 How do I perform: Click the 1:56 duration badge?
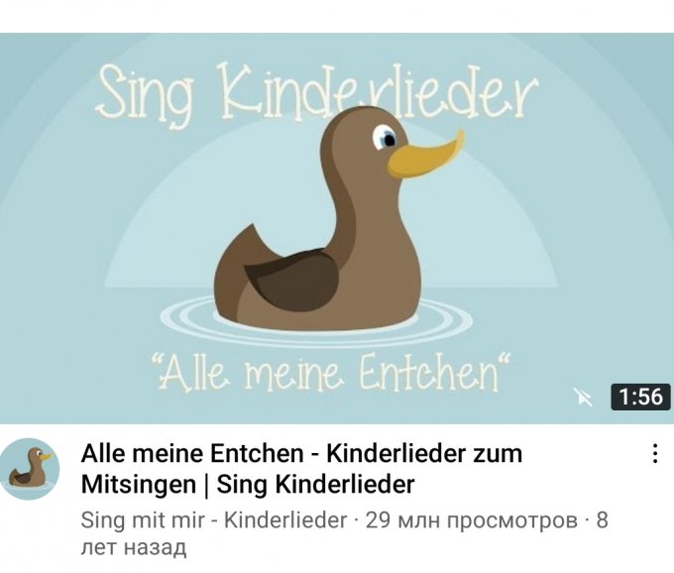(x=640, y=397)
